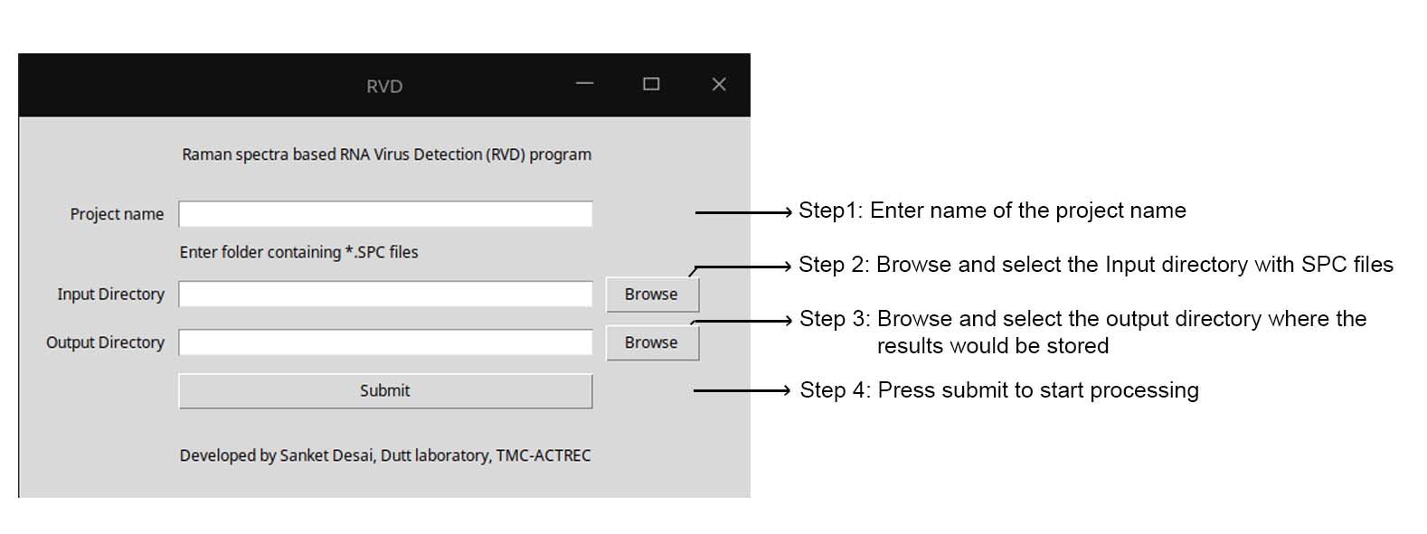Click the Step 3 output directory annotation
The image size is (1427, 534).
tap(1083, 332)
